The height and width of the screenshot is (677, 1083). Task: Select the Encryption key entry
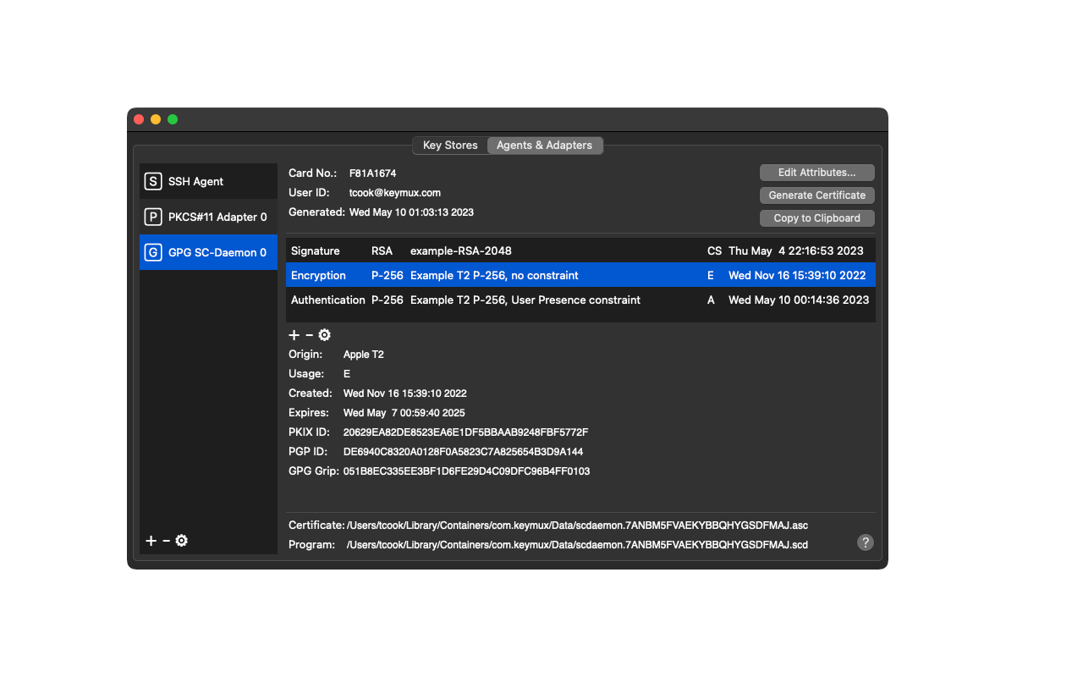pyautogui.click(x=508, y=275)
